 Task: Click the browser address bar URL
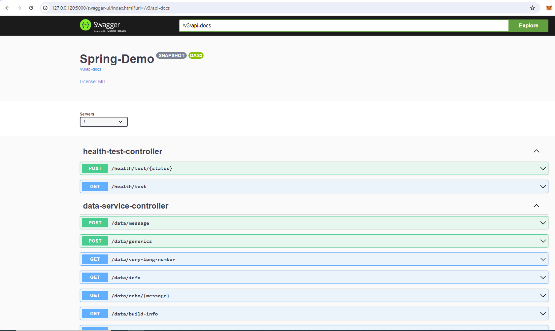click(x=111, y=8)
